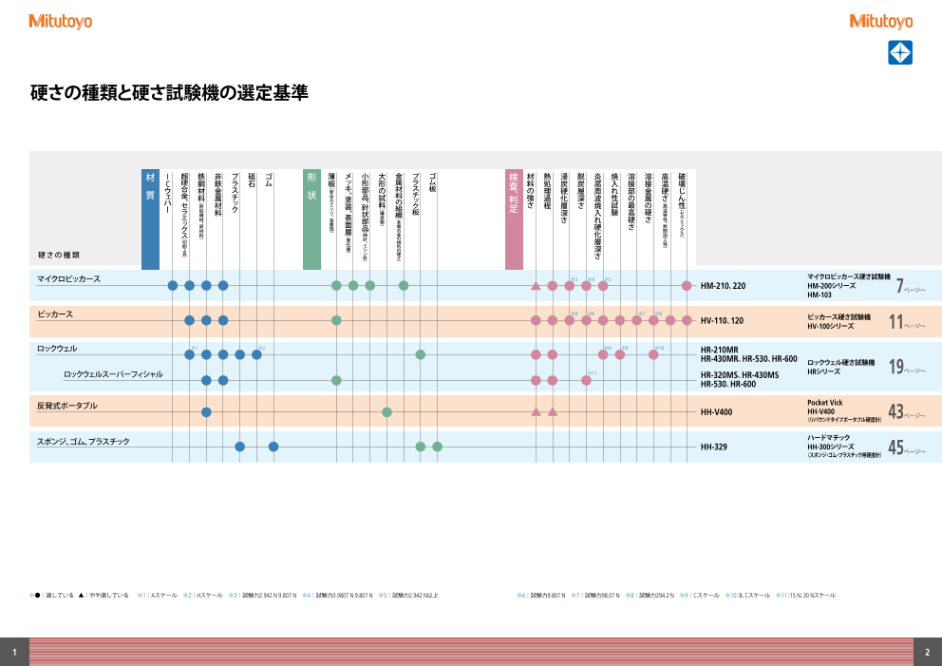Click page number 1 in footer
Viewport: 942px width, 666px height.
coord(14,652)
